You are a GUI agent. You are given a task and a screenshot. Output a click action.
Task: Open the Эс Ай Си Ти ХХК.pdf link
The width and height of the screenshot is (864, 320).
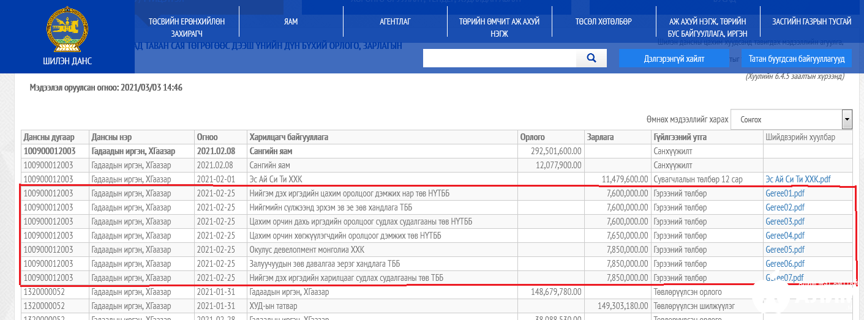[x=798, y=179]
